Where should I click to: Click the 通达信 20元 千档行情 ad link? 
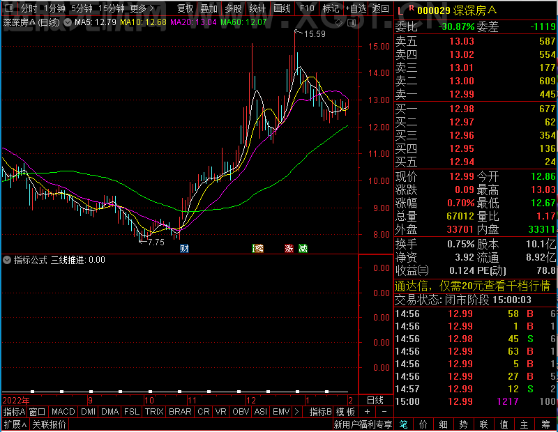point(473,286)
